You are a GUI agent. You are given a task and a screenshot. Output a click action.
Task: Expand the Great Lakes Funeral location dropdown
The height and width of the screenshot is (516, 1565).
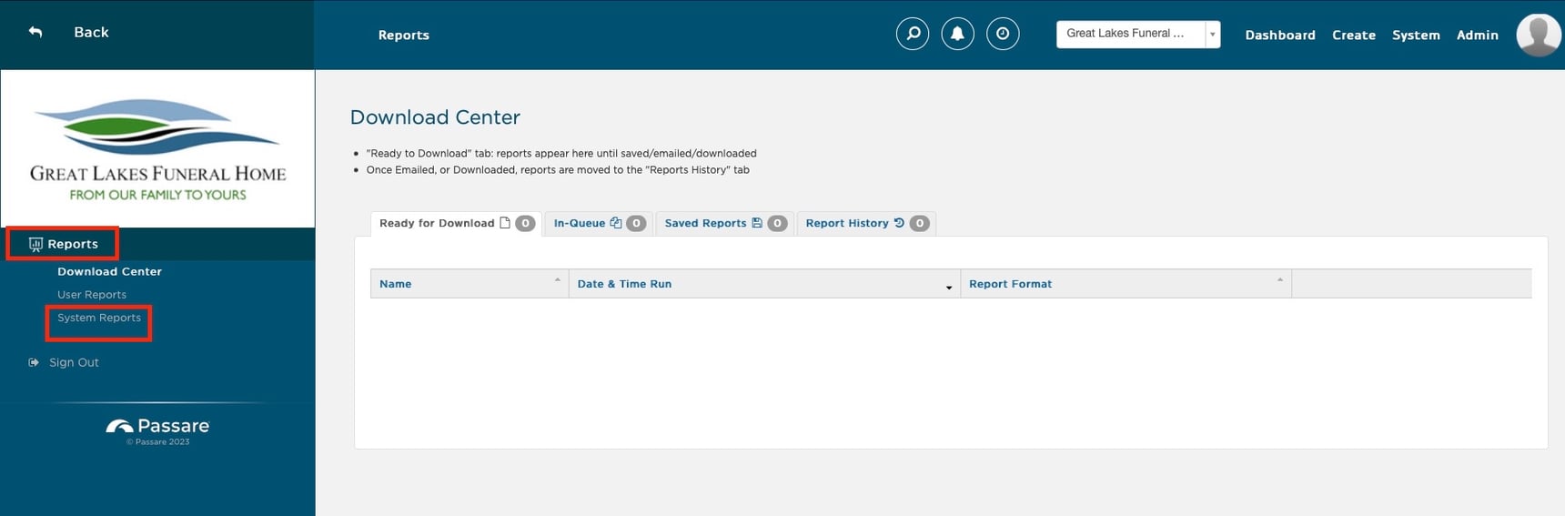tap(1212, 34)
